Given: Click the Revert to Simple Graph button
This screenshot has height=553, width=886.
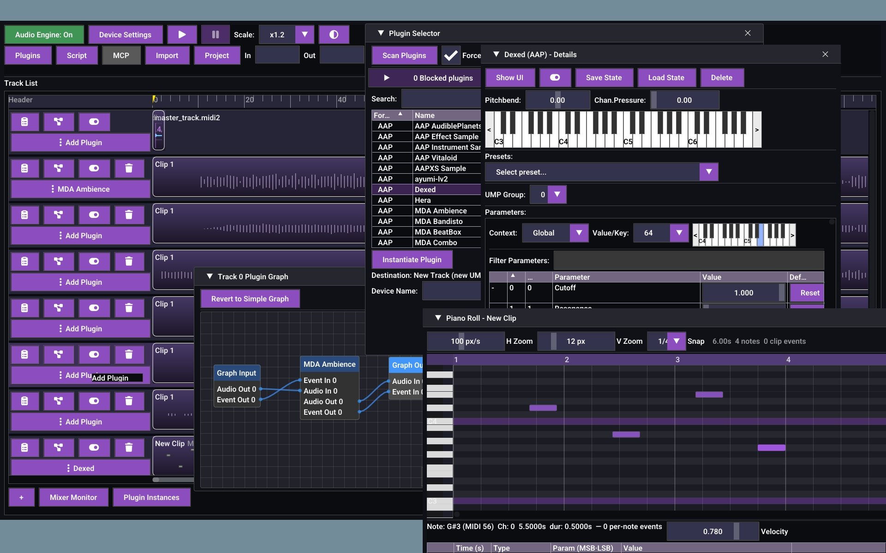Looking at the screenshot, I should point(250,298).
